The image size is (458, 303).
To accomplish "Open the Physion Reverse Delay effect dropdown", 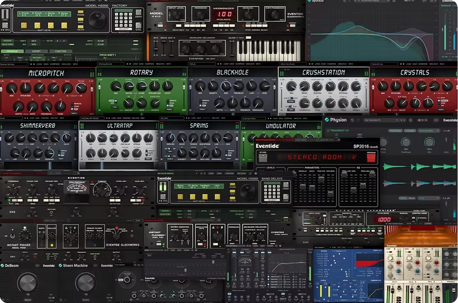I will [429, 131].
